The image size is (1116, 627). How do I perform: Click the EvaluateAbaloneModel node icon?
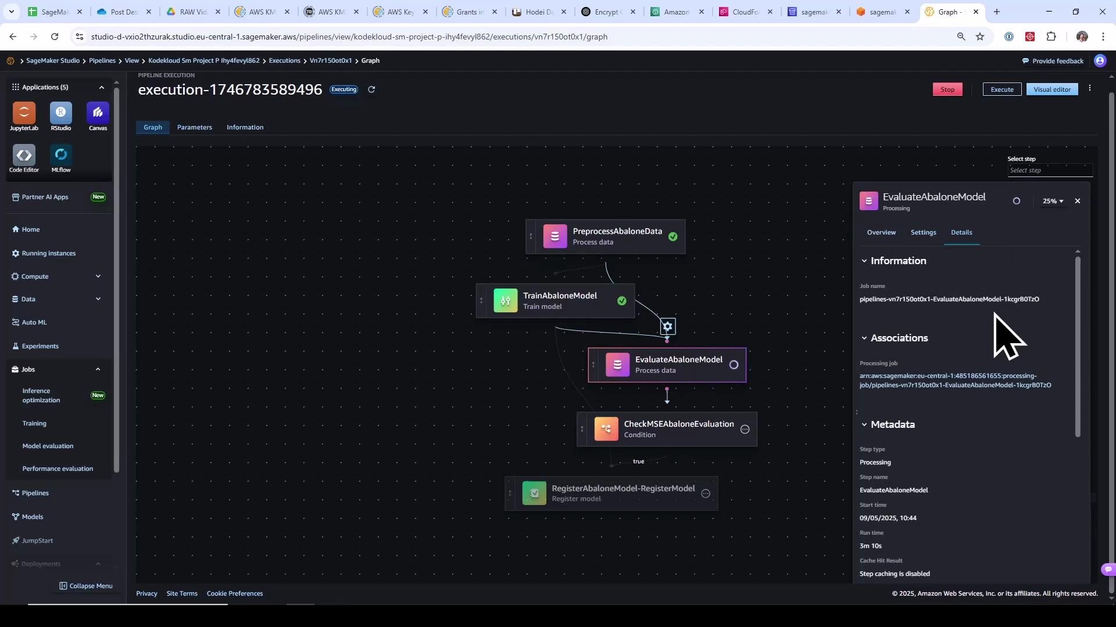pos(617,365)
